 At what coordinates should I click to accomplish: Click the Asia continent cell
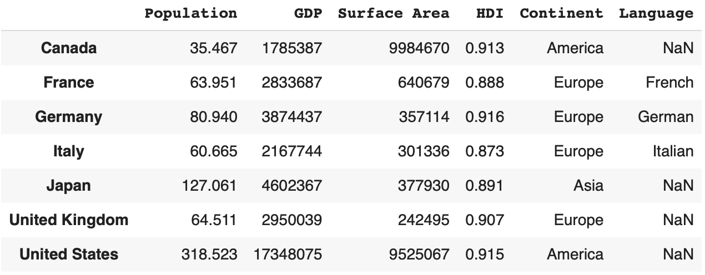point(588,186)
